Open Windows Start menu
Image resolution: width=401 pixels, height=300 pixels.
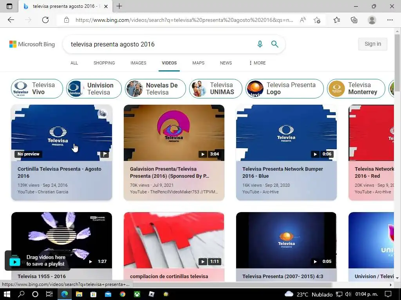click(x=7, y=294)
